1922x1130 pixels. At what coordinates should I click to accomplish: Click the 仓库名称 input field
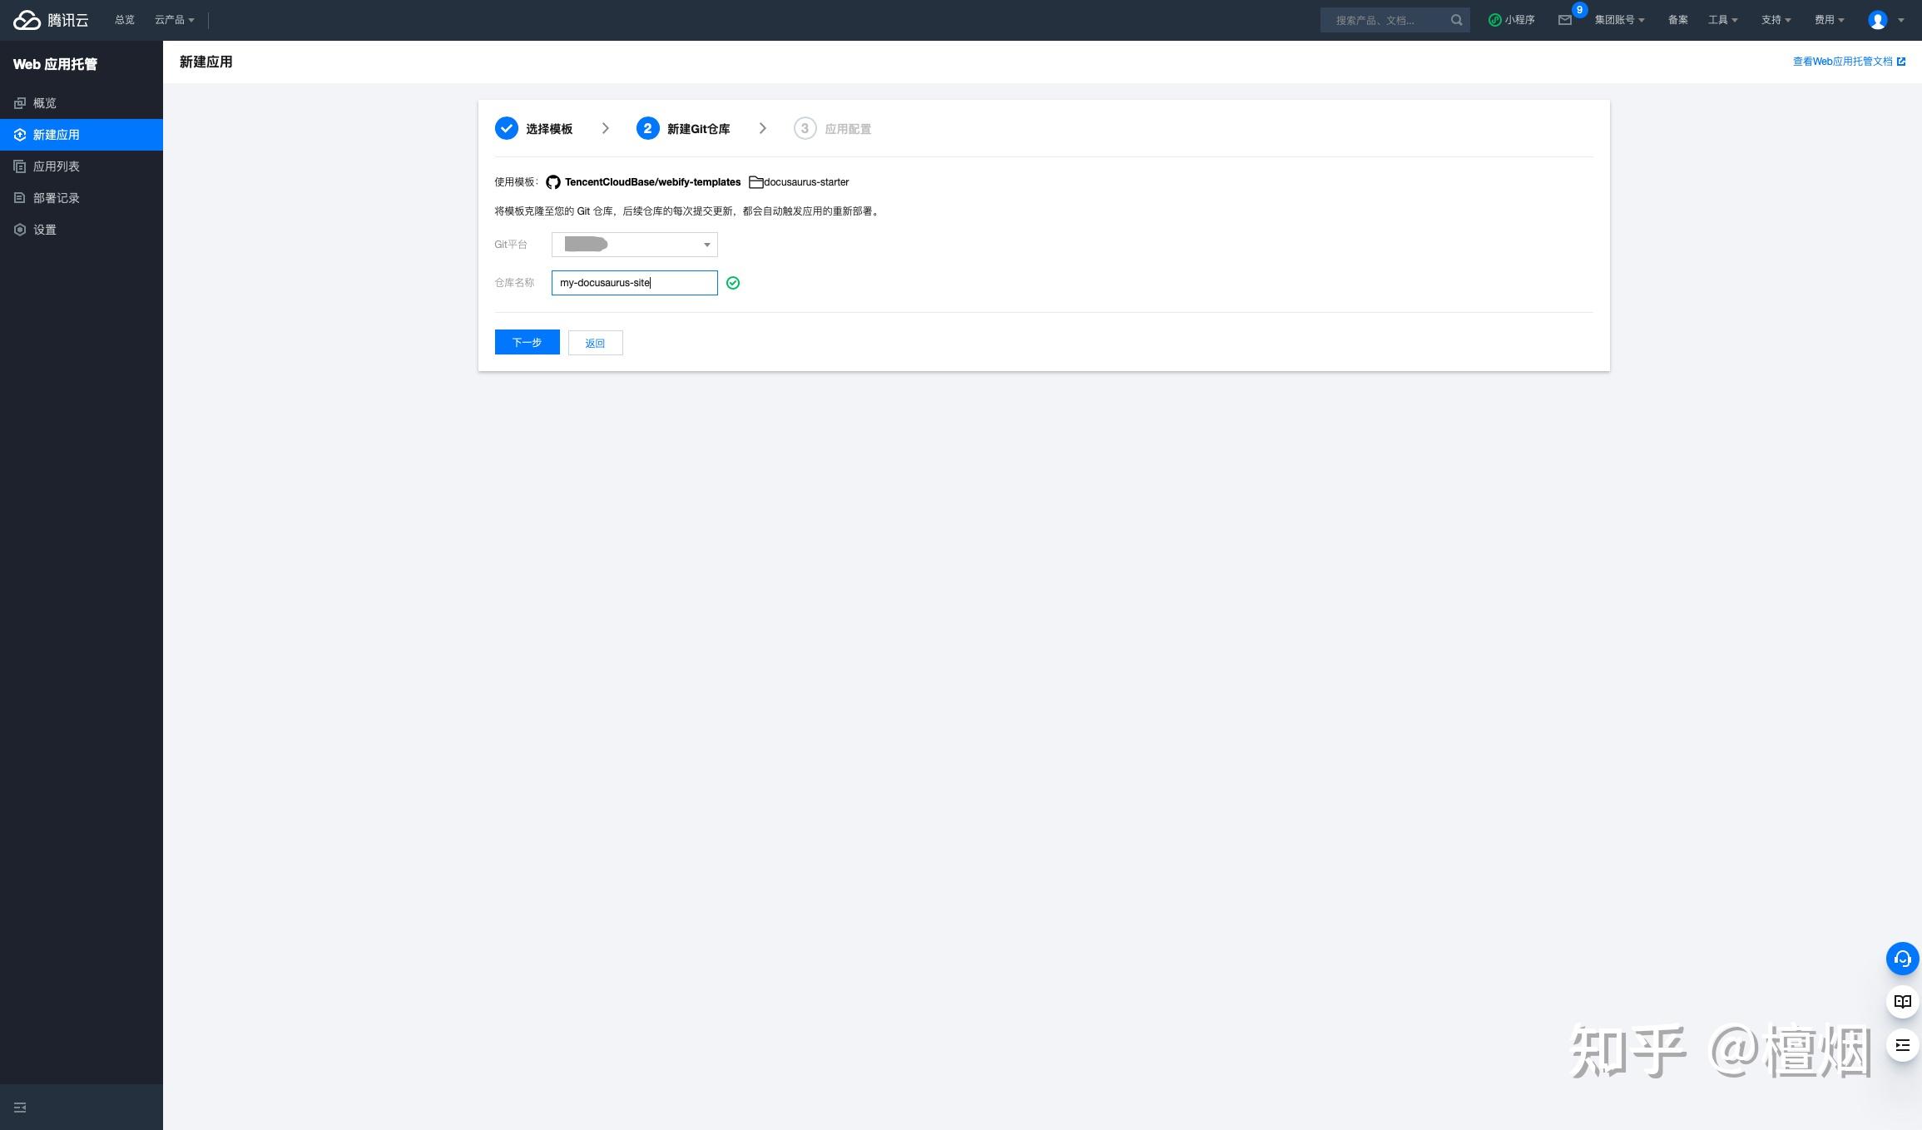click(x=634, y=283)
